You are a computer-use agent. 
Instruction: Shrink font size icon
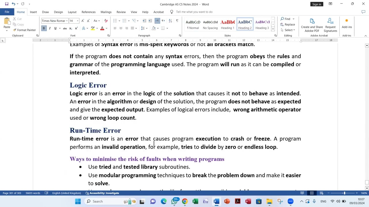point(88,21)
